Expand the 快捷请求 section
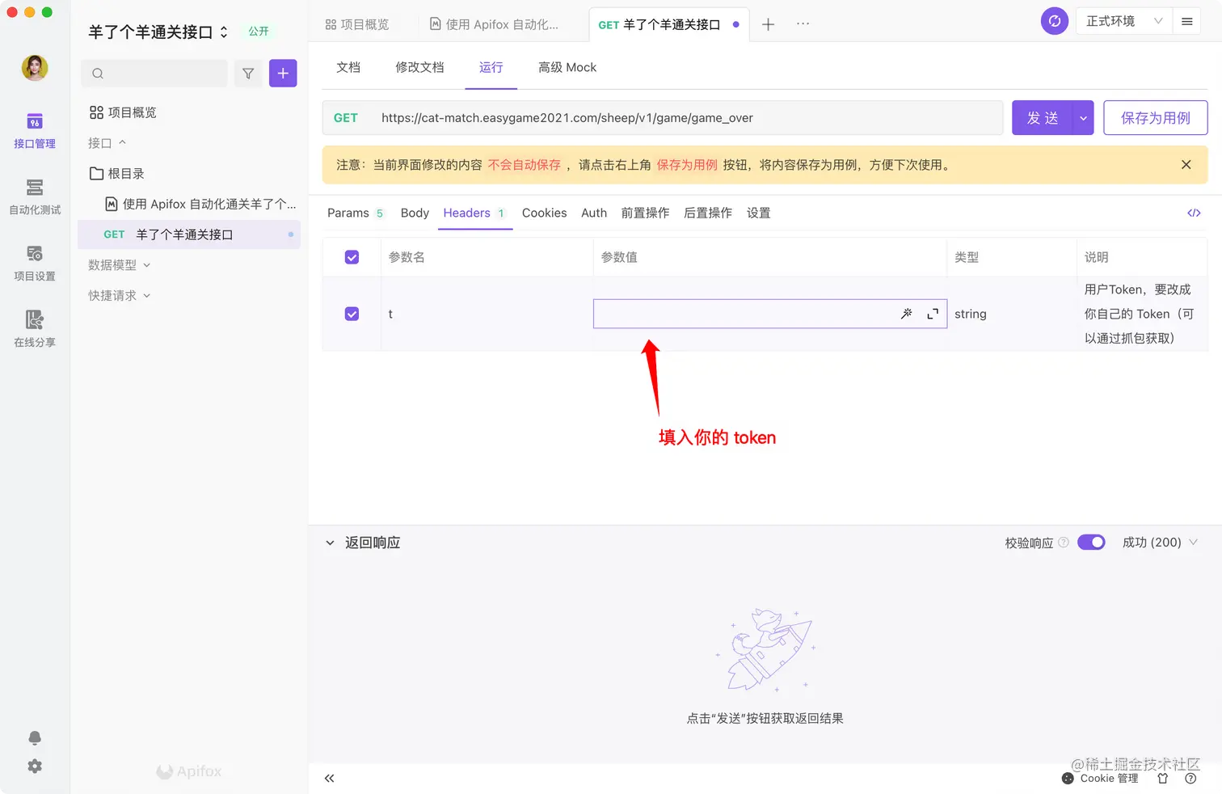The image size is (1222, 794). [x=120, y=296]
